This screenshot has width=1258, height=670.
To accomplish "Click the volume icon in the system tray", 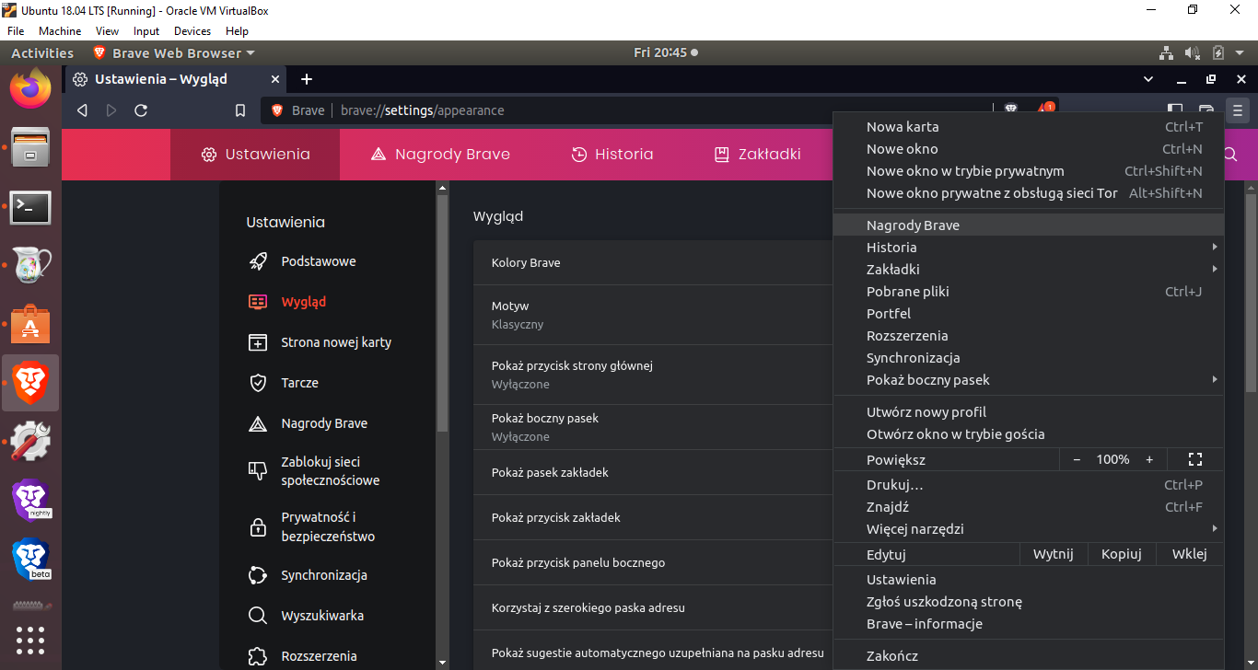I will point(1193,53).
